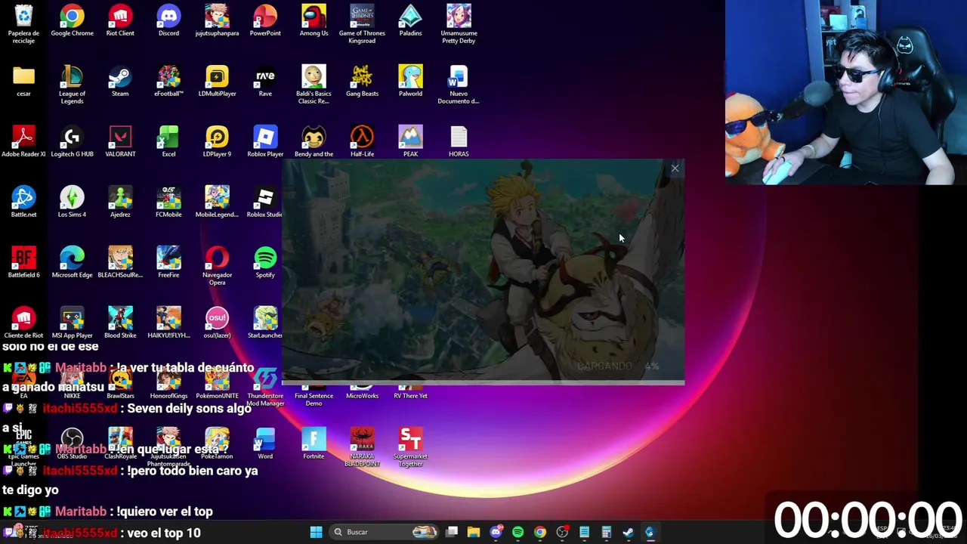
Task: Open the Windows Start menu
Action: (x=317, y=532)
